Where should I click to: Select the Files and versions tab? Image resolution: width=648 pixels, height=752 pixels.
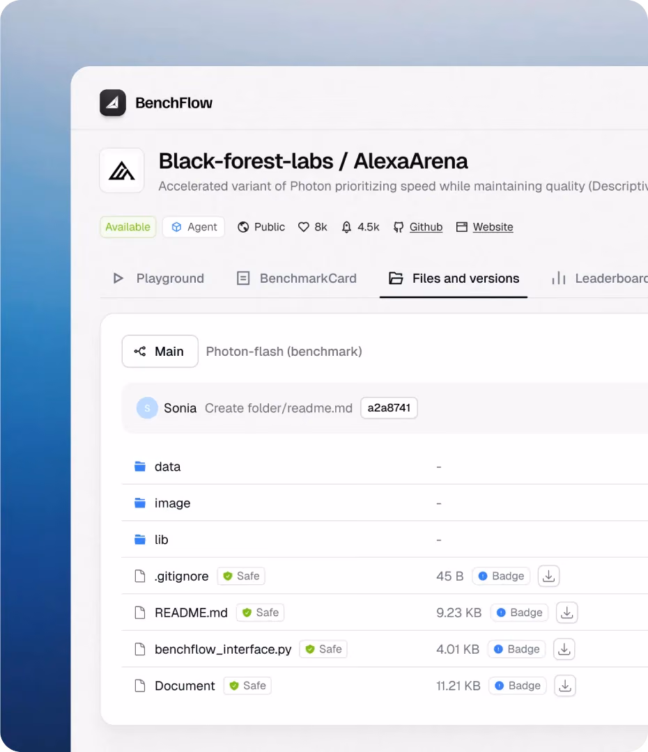tap(454, 278)
